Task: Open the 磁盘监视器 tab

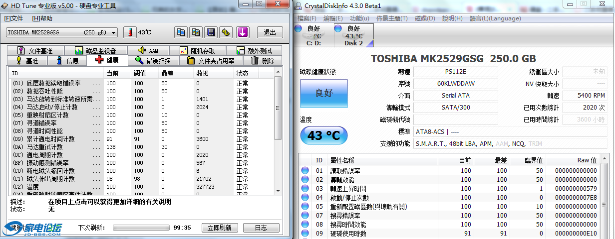Action: 95,51
